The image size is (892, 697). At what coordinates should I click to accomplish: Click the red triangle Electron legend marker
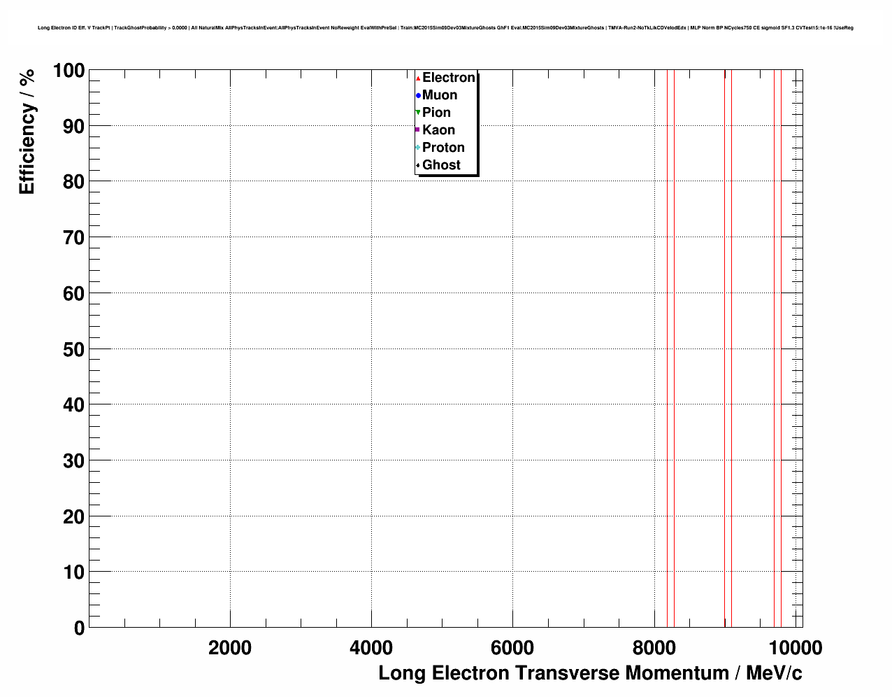click(418, 78)
